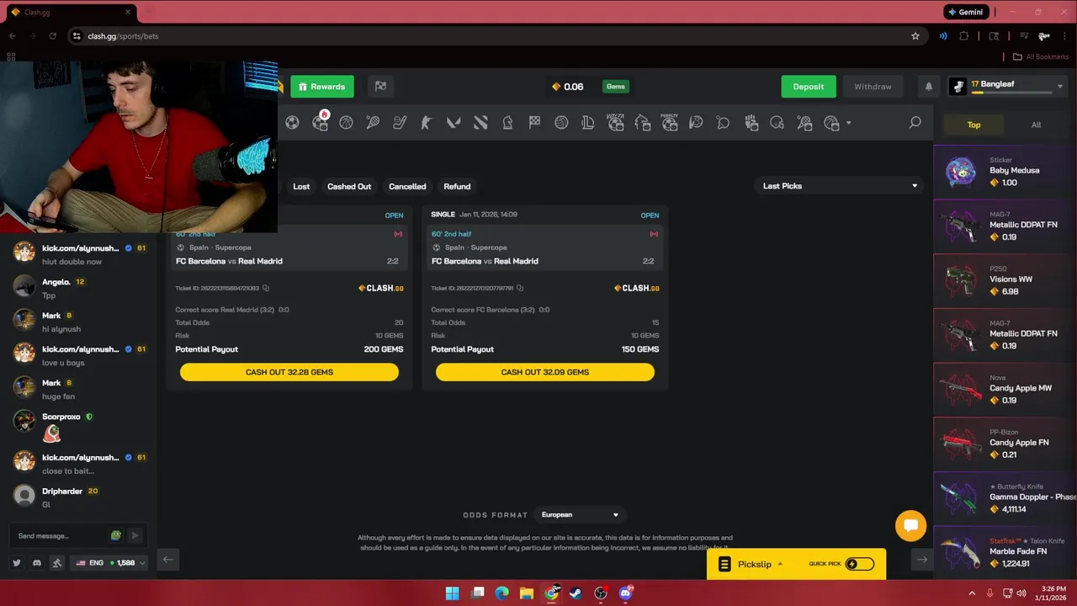
Task: Click the checkered flag race icon beside Rewards
Action: pyautogui.click(x=380, y=87)
